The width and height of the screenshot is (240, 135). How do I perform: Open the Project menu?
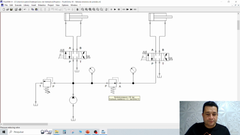tap(51, 5)
